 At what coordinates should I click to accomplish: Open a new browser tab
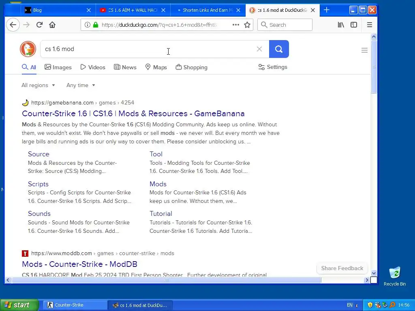click(x=327, y=10)
